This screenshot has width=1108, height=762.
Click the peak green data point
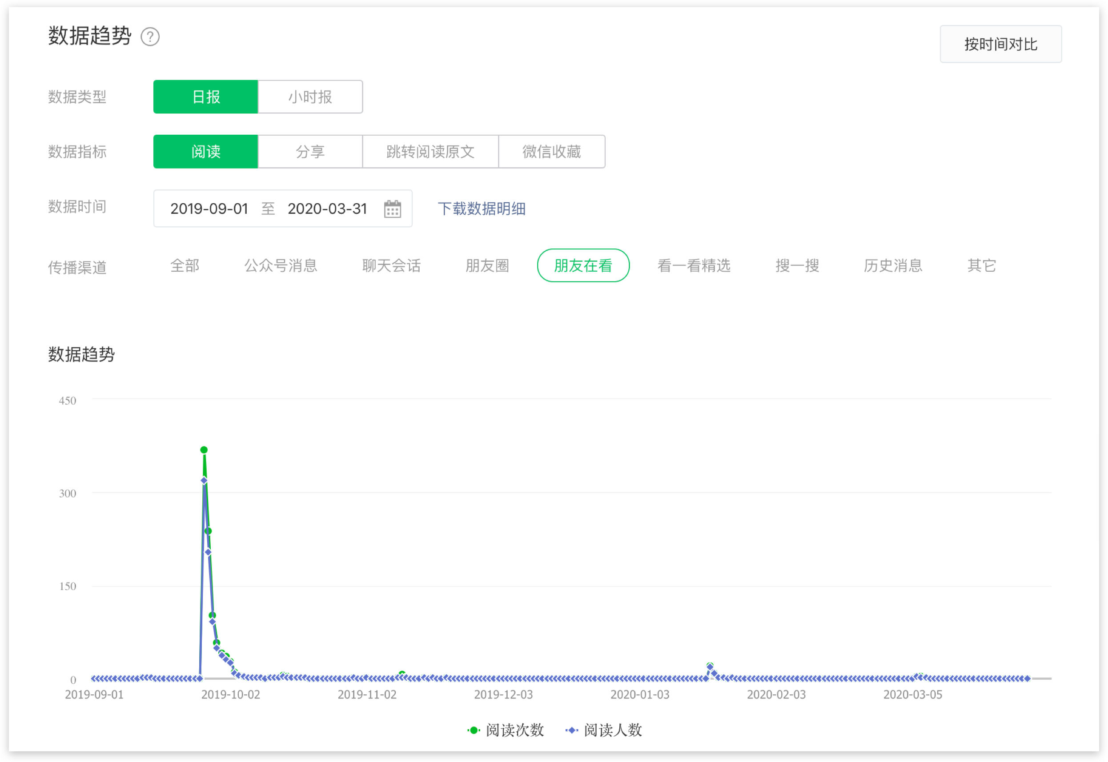[204, 450]
